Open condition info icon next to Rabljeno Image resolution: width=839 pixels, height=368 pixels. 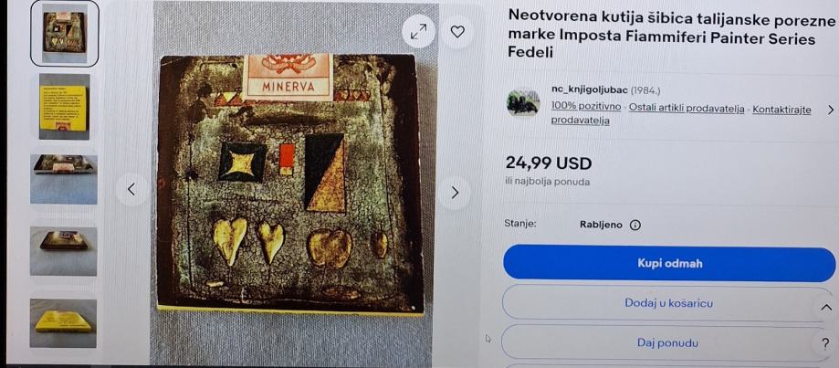(x=634, y=226)
